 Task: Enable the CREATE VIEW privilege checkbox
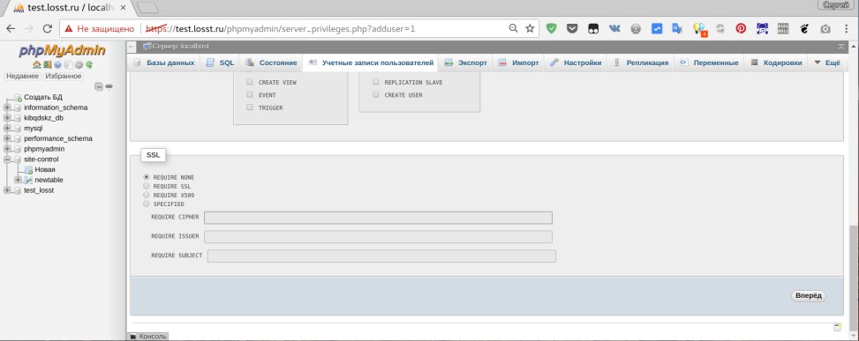(250, 82)
